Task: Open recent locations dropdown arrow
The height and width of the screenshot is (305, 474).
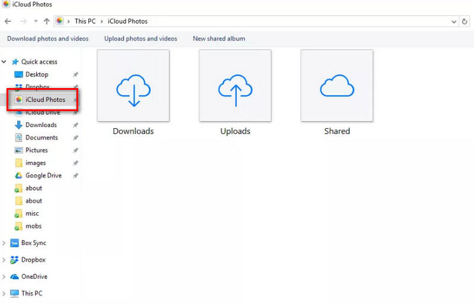Action: 36,21
